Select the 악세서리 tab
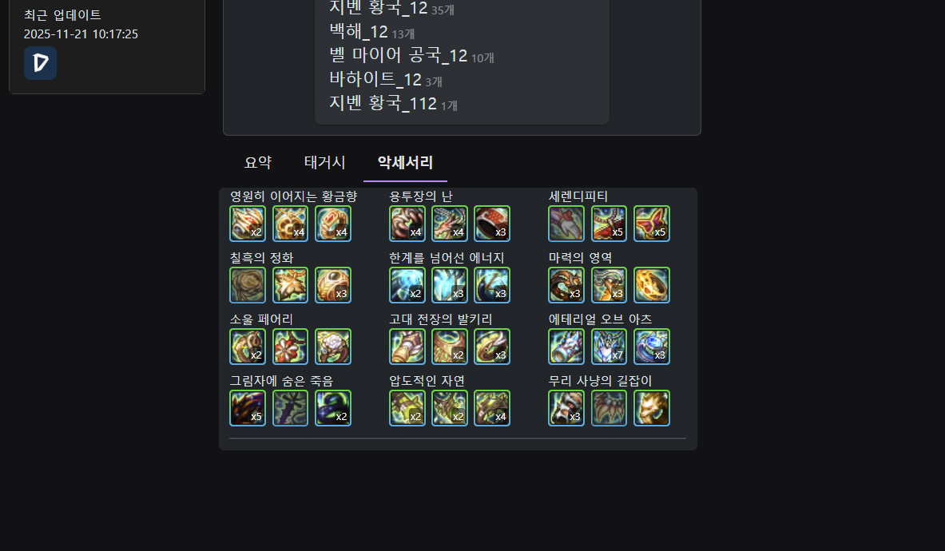The height and width of the screenshot is (551, 945). coord(405,163)
